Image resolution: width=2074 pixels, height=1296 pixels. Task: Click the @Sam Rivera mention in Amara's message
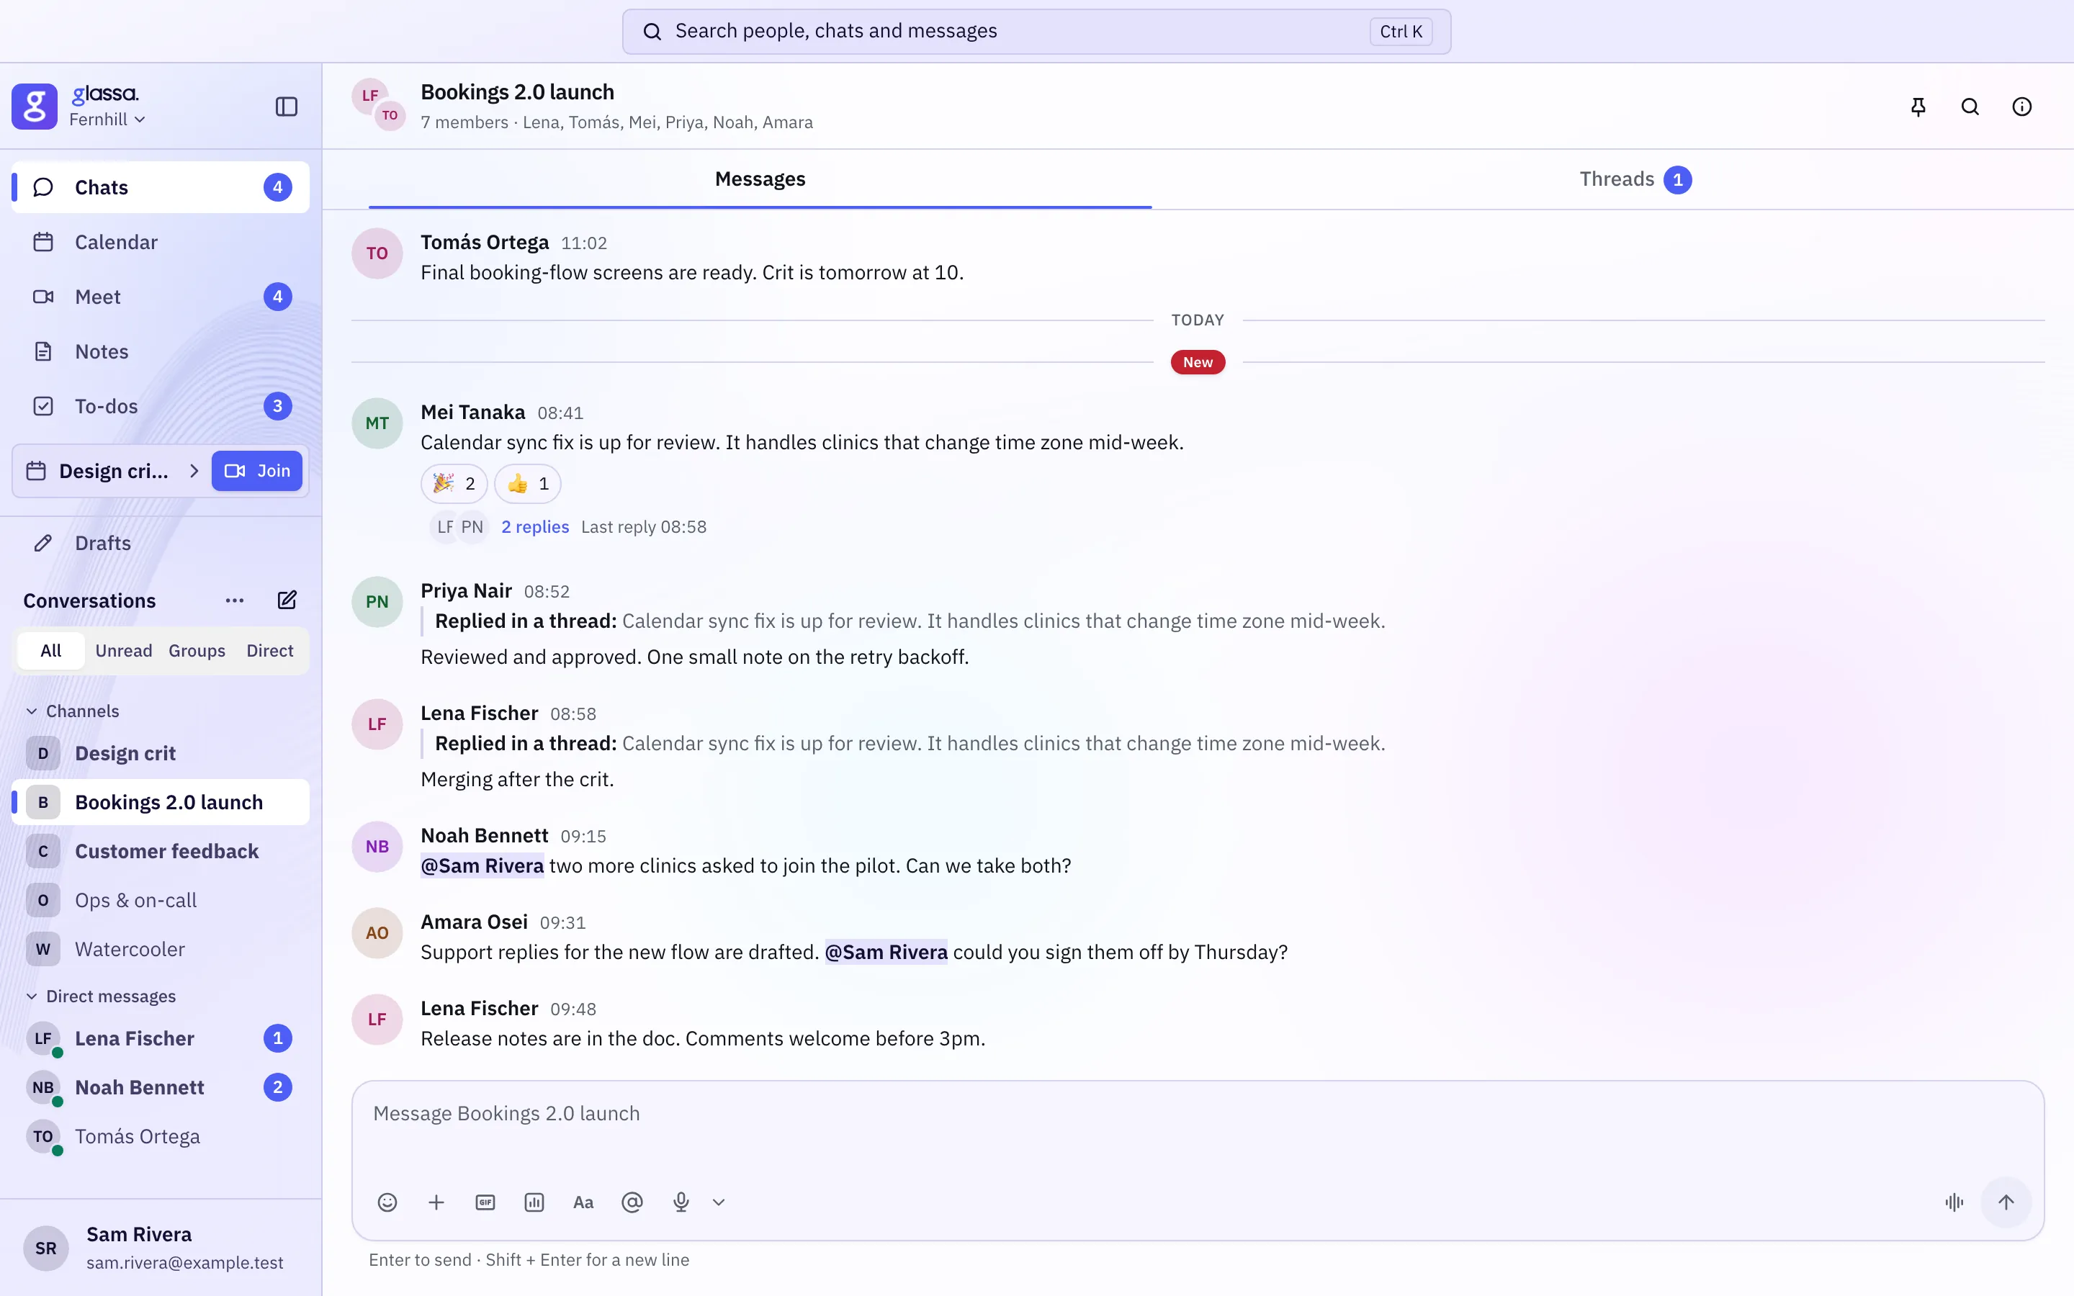pyautogui.click(x=886, y=953)
